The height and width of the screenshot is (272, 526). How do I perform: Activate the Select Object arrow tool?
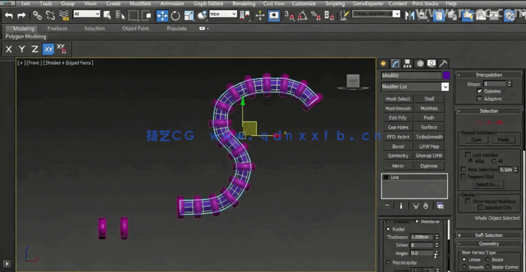point(107,16)
